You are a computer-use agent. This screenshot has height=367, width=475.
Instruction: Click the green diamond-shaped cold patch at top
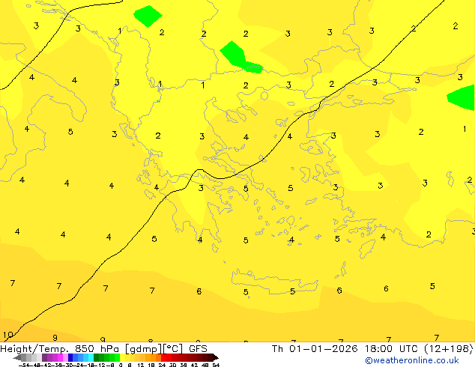pos(148,16)
